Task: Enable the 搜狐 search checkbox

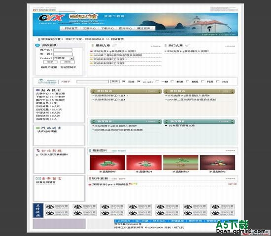Action: pos(187,81)
